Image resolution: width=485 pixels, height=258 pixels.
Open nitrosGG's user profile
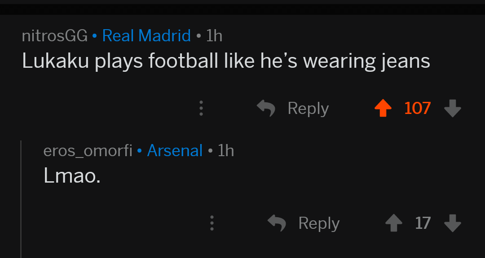[x=54, y=35]
